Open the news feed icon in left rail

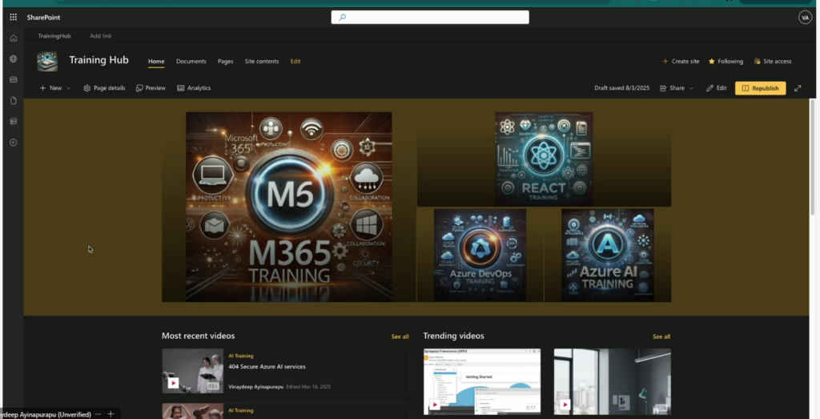14,79
